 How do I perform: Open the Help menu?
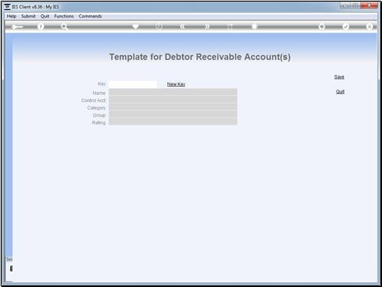(11, 16)
